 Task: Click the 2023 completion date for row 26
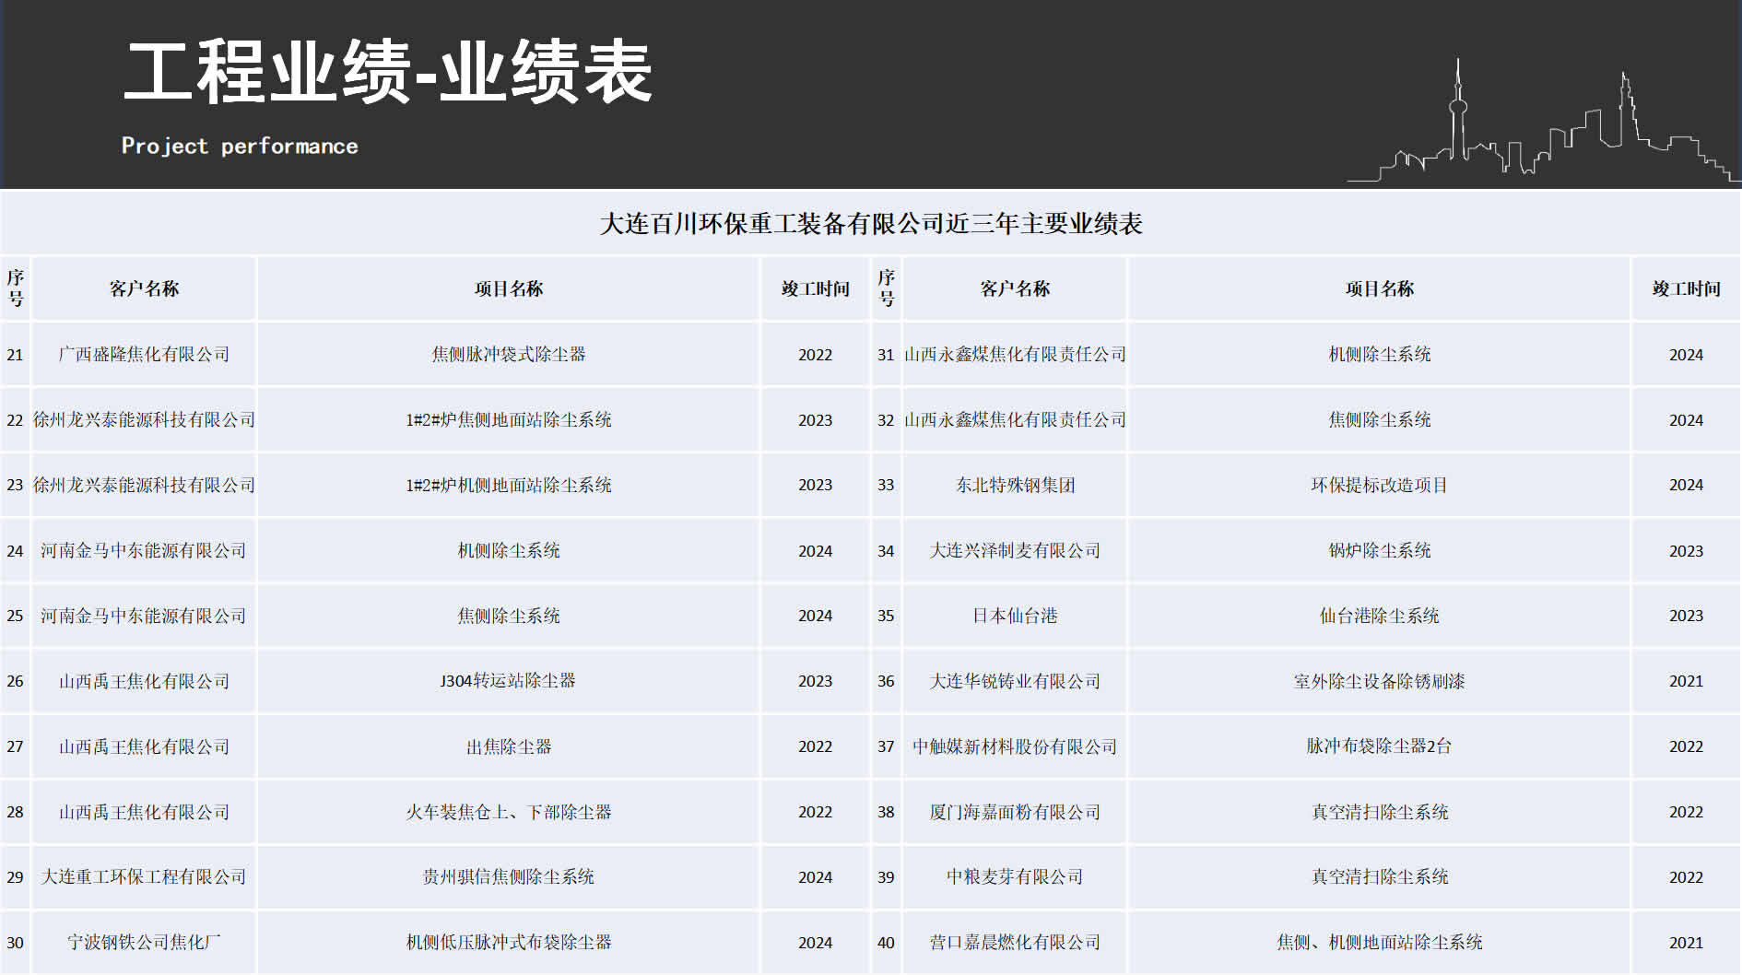coord(814,681)
